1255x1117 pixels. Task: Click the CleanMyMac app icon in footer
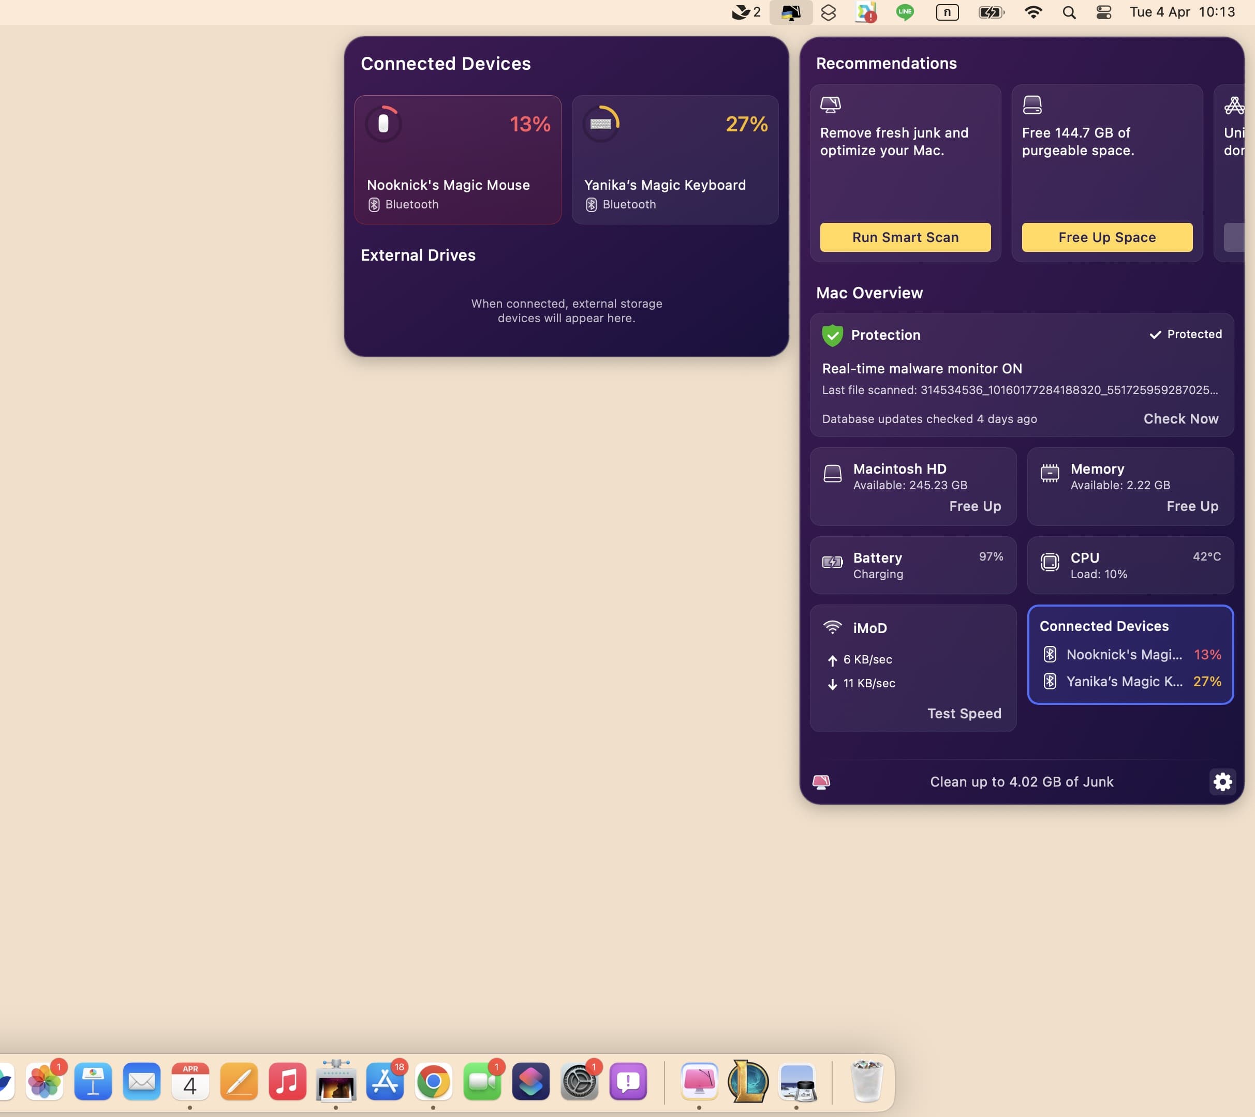click(x=821, y=781)
